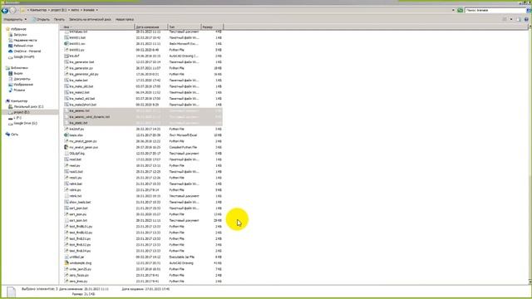Open the help question mark icon
532x299 pixels.
(526, 19)
